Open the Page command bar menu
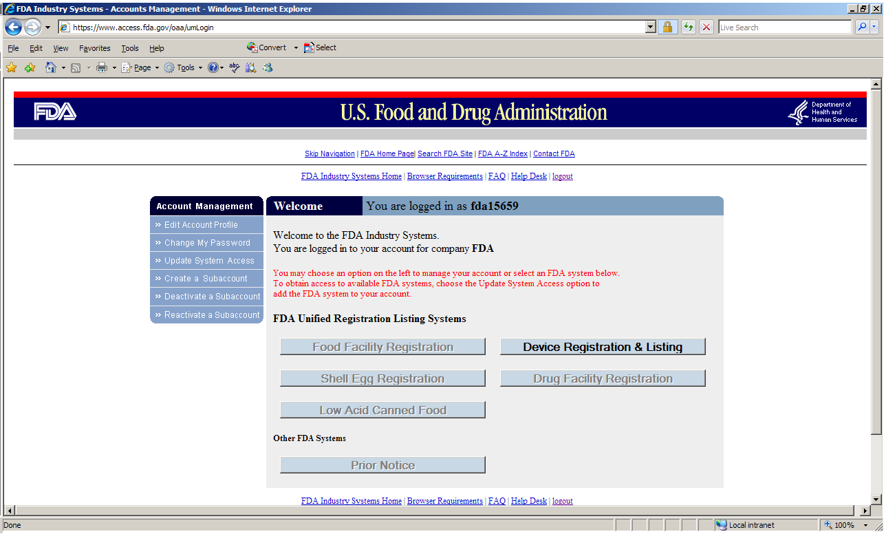The width and height of the screenshot is (886, 534). pyautogui.click(x=140, y=67)
